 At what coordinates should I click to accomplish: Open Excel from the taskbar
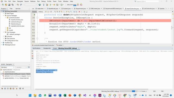pos(65,95)
